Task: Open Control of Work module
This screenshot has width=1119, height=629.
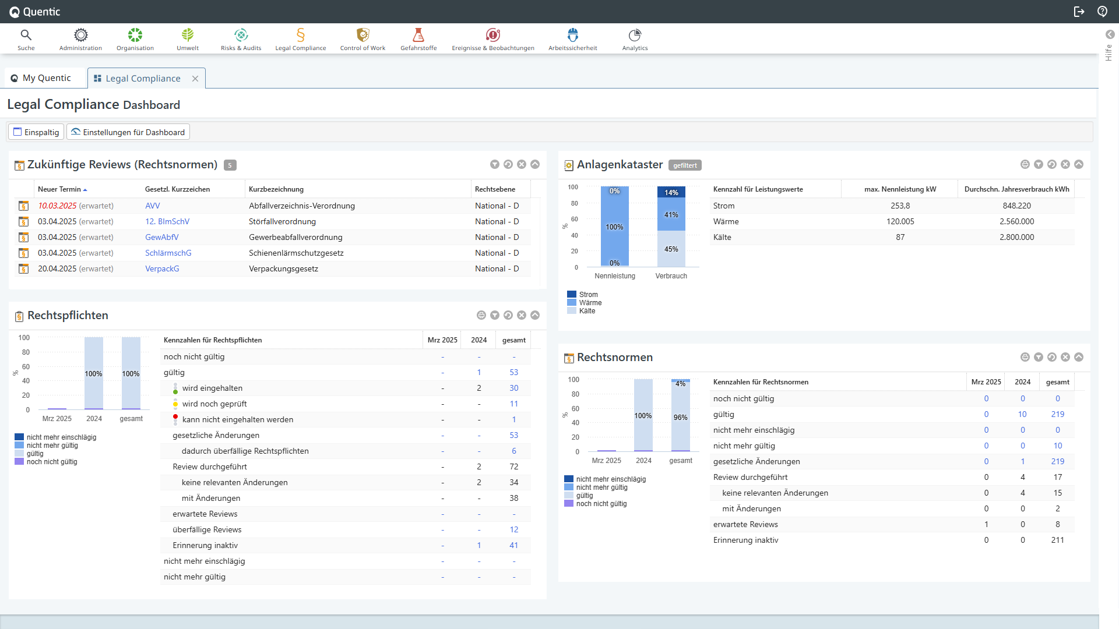Action: [x=363, y=39]
